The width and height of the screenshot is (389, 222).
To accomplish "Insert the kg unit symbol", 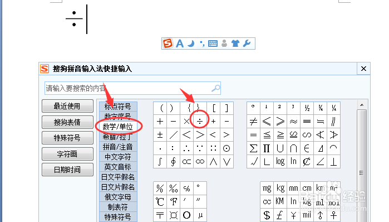I will (280, 189).
